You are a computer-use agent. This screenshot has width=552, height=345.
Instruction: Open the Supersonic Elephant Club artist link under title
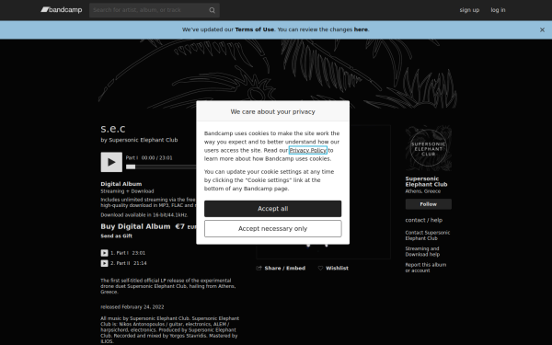(144, 140)
